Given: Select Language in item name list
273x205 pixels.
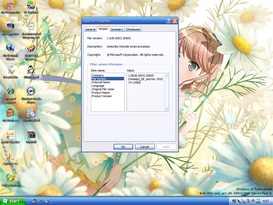Looking at the screenshot, I should tap(108, 86).
